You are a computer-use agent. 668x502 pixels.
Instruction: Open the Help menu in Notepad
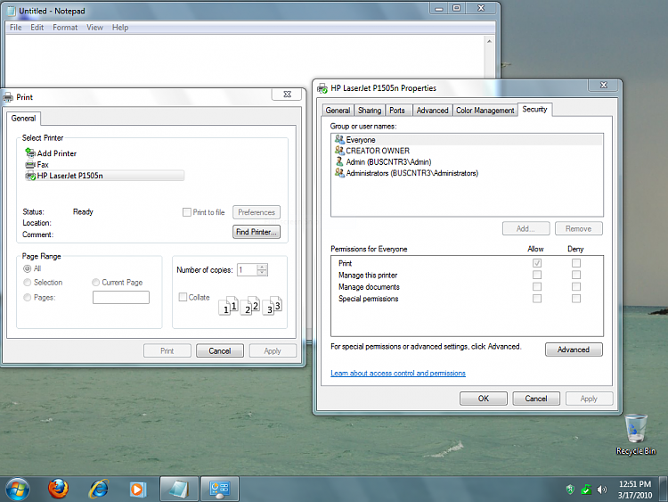(120, 28)
